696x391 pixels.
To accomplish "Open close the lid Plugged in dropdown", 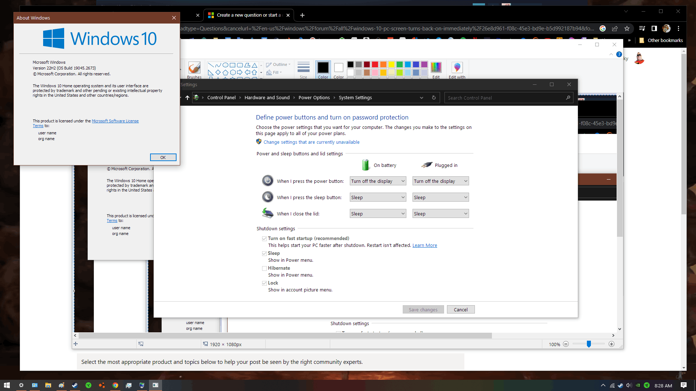I will point(440,214).
